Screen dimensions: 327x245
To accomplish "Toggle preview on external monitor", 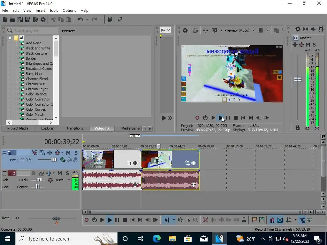I will click(x=195, y=30).
